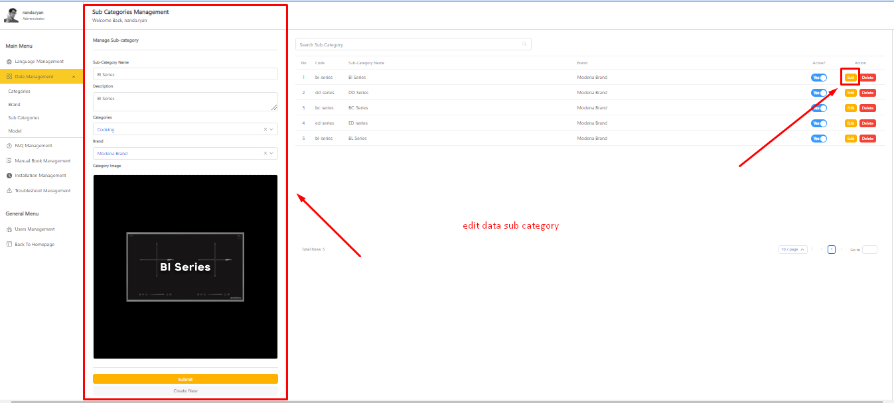Viewport: 894px width, 403px height.
Task: Click the Search Sub Category field
Action: click(408, 44)
